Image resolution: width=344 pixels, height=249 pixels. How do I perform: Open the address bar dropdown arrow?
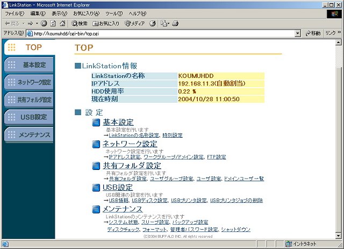coord(297,33)
